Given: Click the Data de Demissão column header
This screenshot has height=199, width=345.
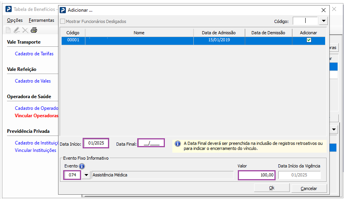Looking at the screenshot, I should 269,33.
